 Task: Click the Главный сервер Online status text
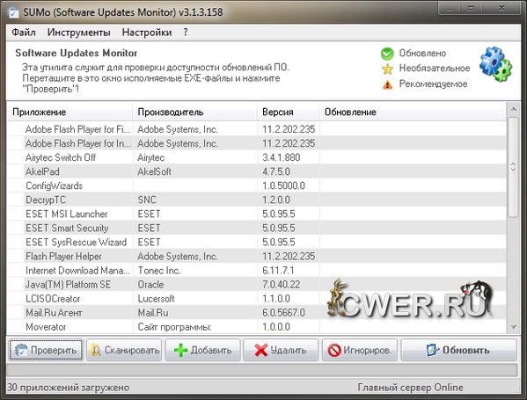[x=410, y=387]
